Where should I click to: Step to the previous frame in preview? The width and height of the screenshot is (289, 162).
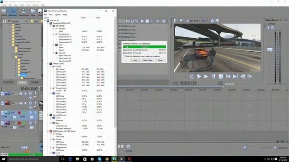242,76
